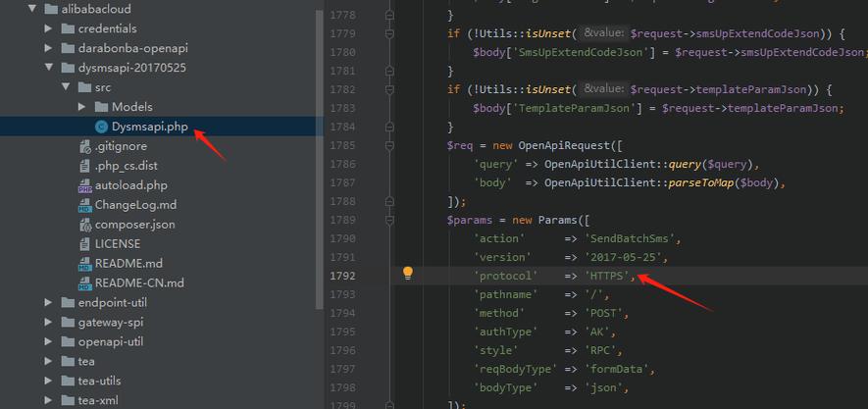The width and height of the screenshot is (868, 409).
Task: Expand the openapi-util folder arrow
Action: 49,342
